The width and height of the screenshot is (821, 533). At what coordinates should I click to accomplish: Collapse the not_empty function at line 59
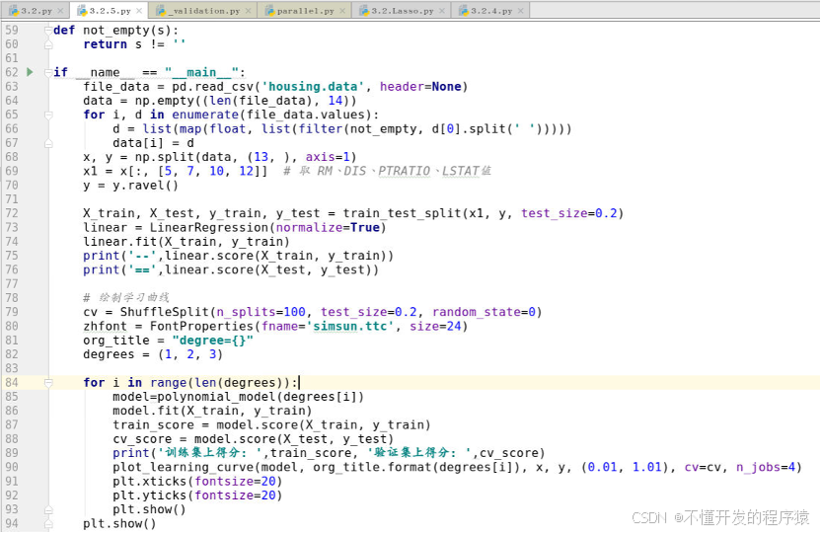48,30
